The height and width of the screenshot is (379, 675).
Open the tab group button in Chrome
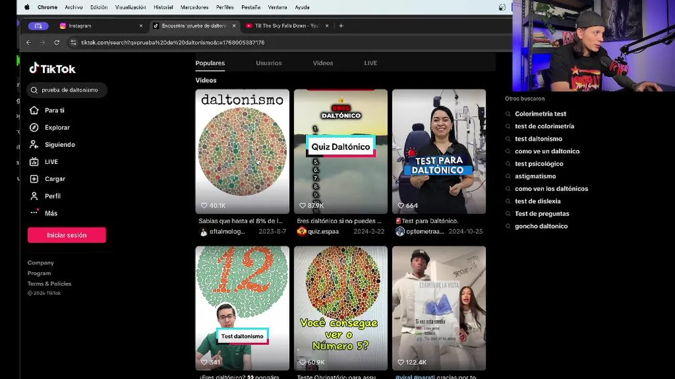point(38,25)
